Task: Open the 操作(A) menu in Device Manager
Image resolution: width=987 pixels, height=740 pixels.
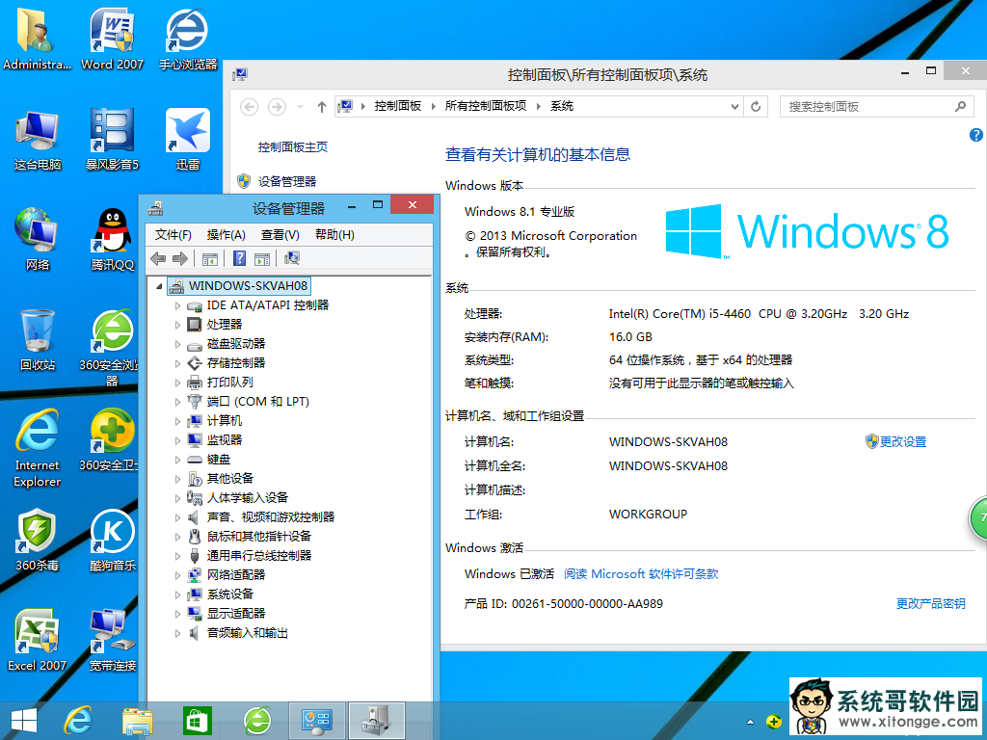Action: tap(226, 235)
